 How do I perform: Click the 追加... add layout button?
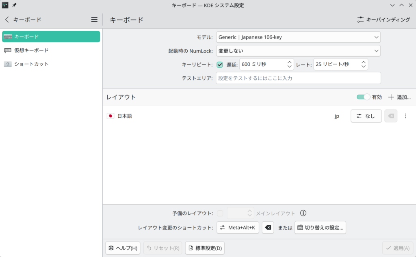click(399, 97)
